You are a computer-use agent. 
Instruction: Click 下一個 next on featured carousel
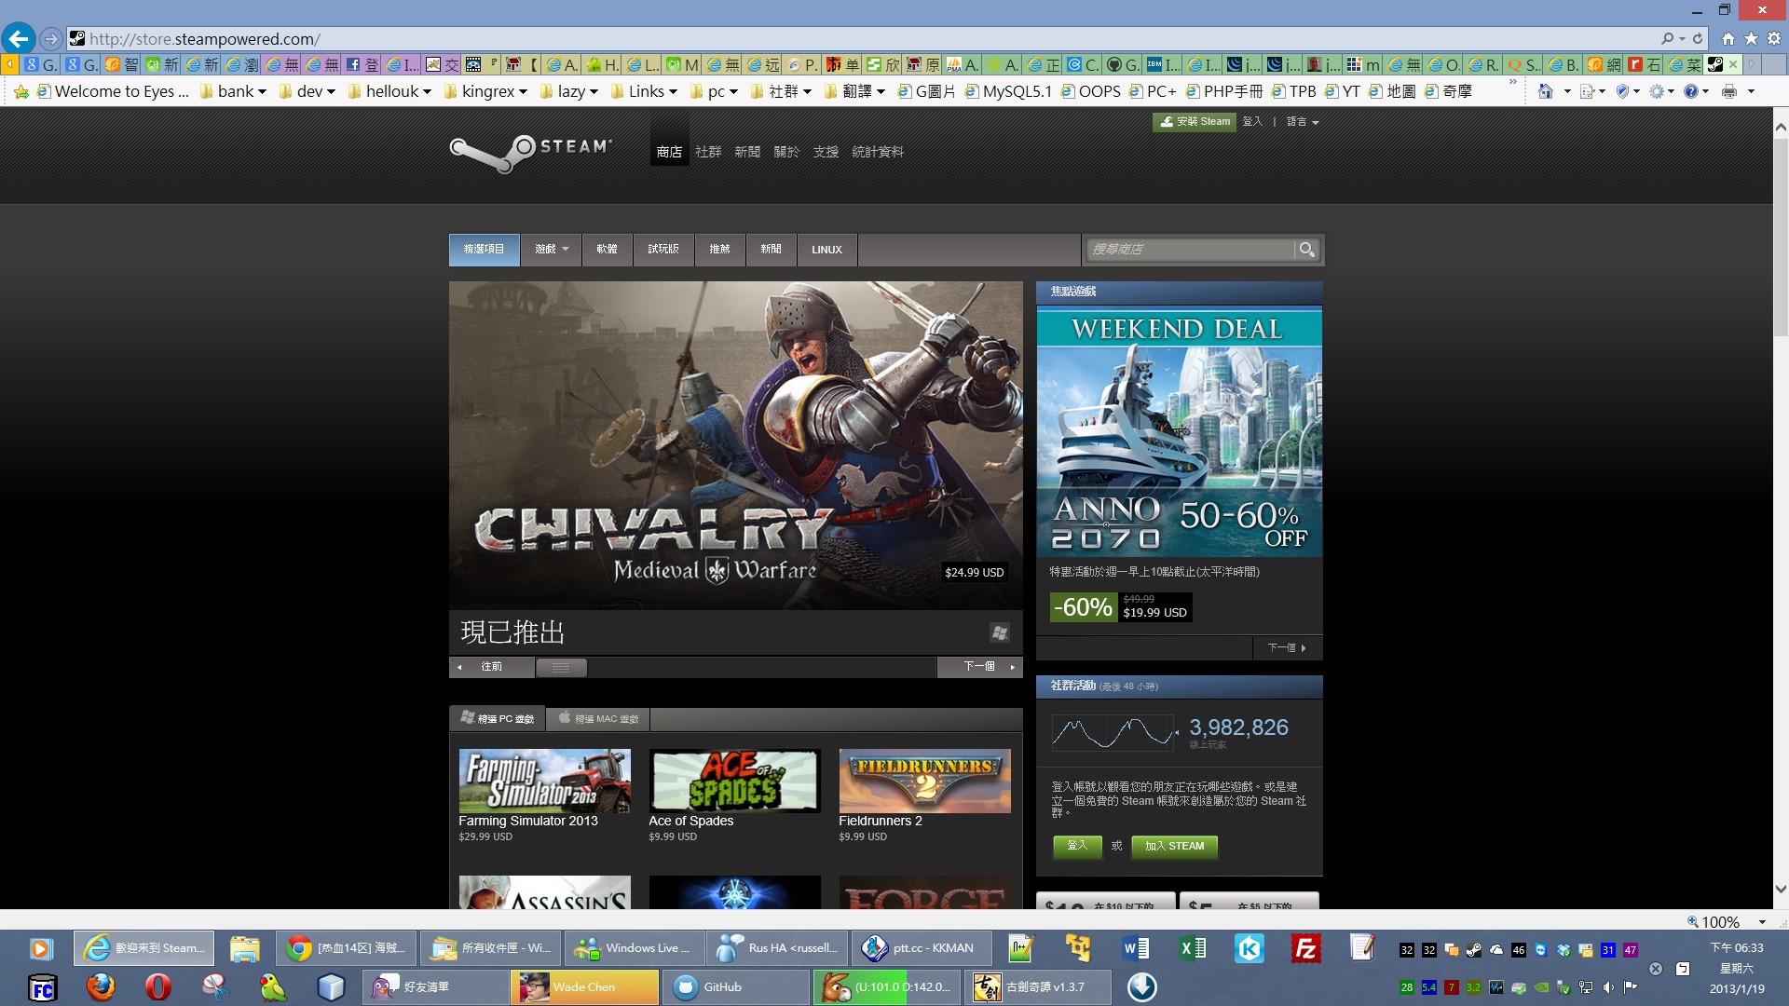979,667
